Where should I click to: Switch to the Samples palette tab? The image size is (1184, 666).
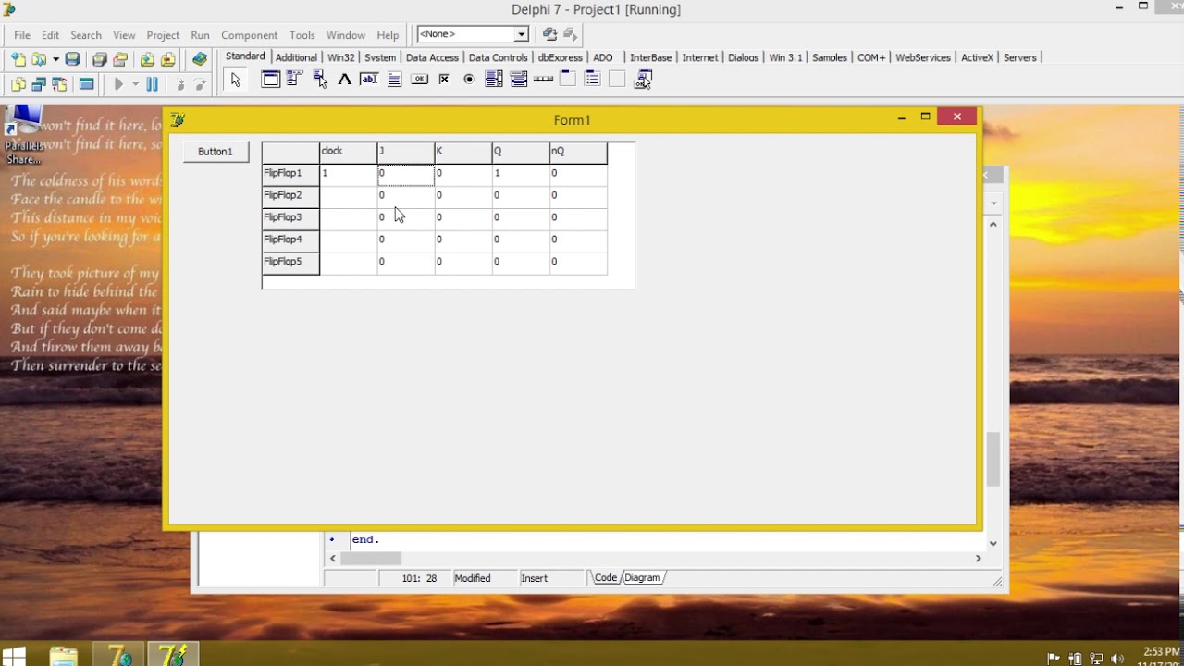(830, 57)
